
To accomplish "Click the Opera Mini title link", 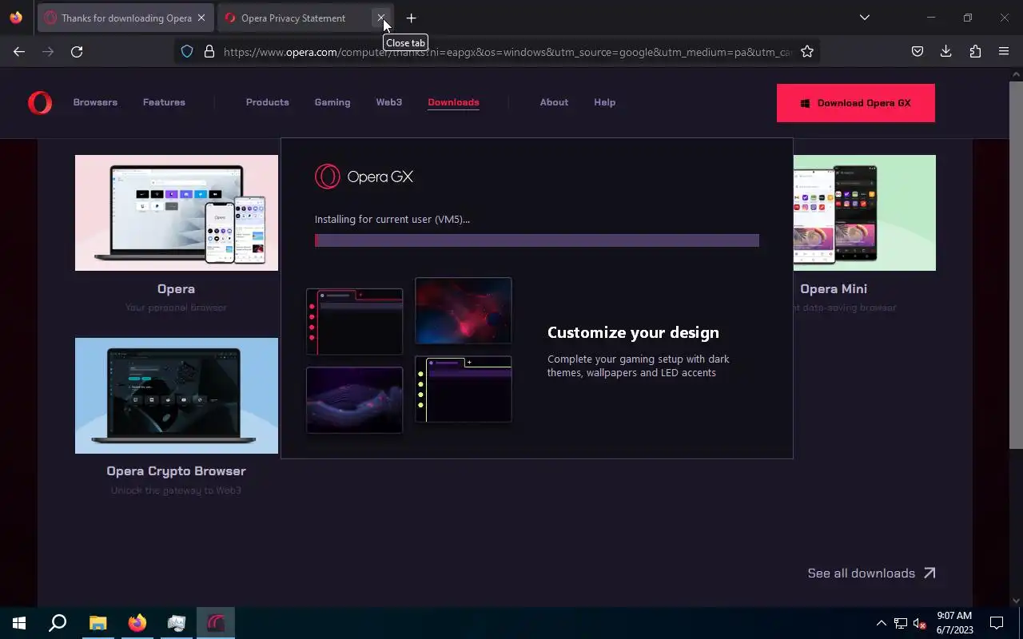I will [834, 289].
